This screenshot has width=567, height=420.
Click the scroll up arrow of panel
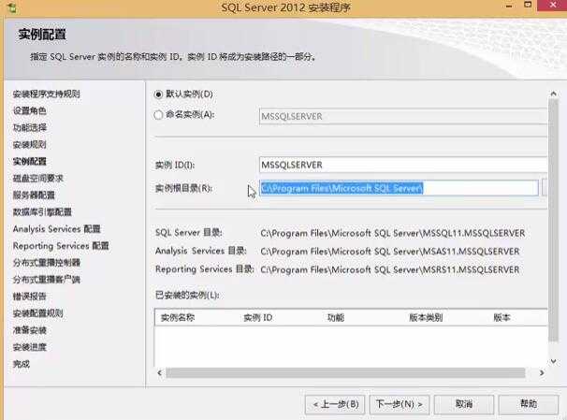click(x=553, y=94)
